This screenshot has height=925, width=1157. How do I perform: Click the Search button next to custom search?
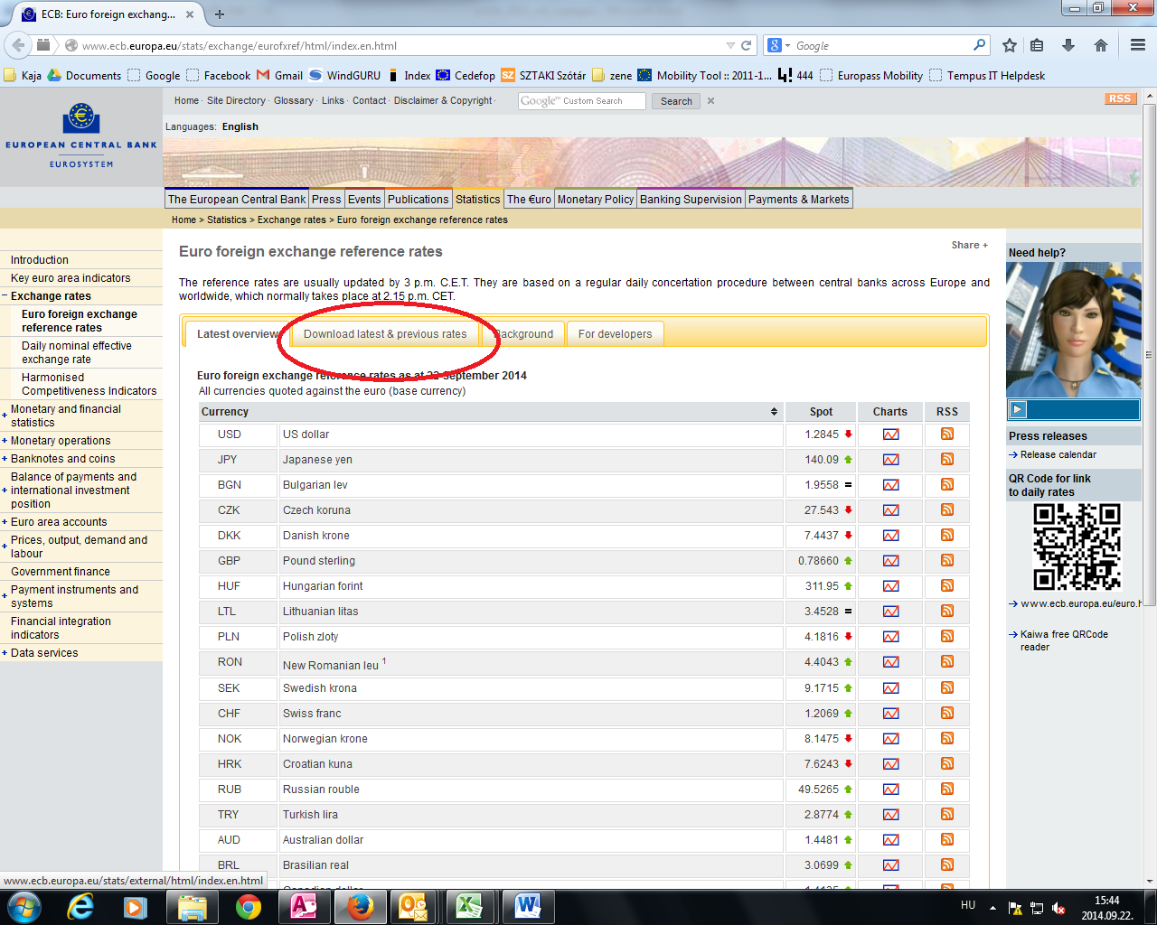(676, 101)
